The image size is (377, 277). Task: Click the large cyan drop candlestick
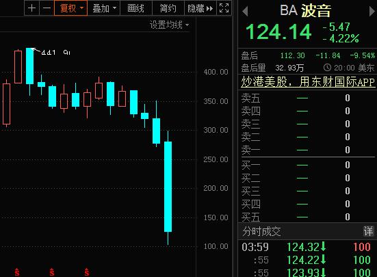click(168, 187)
